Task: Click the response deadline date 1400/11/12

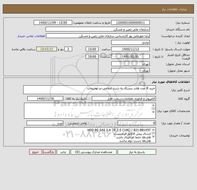Action: 130,49
